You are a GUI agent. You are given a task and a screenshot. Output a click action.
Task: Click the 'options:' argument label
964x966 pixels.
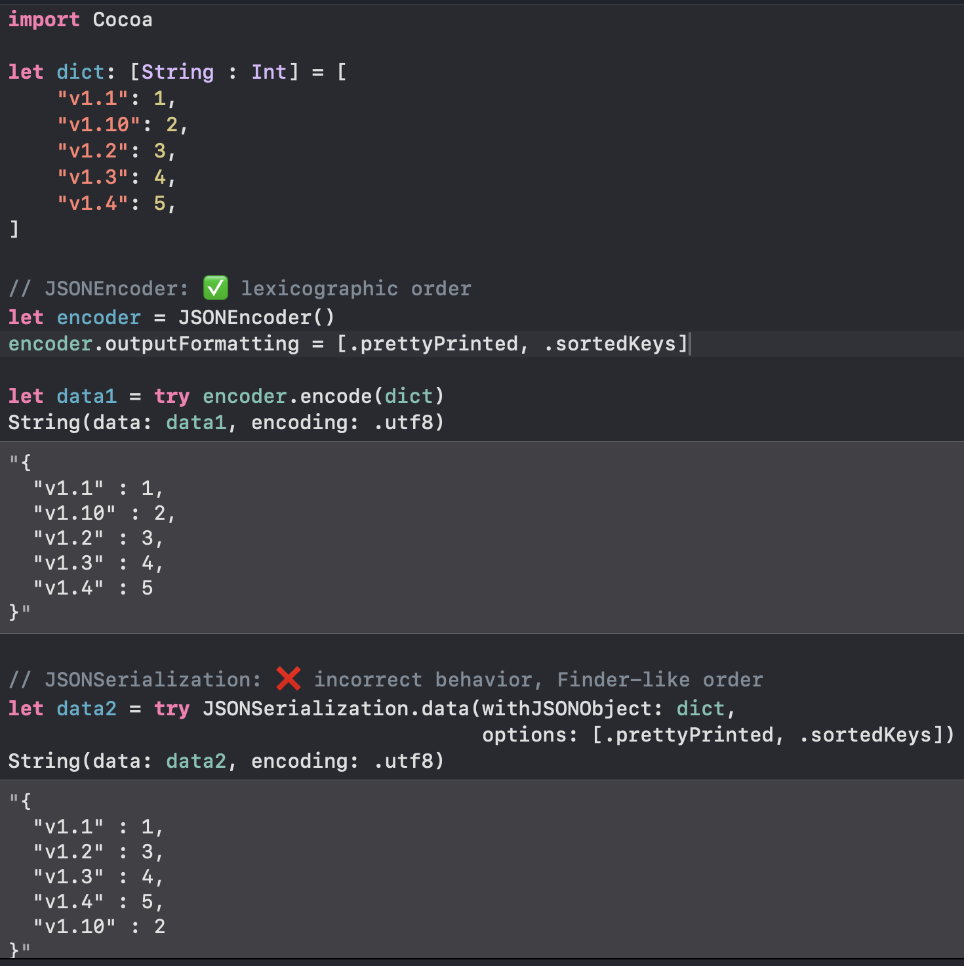(530, 735)
